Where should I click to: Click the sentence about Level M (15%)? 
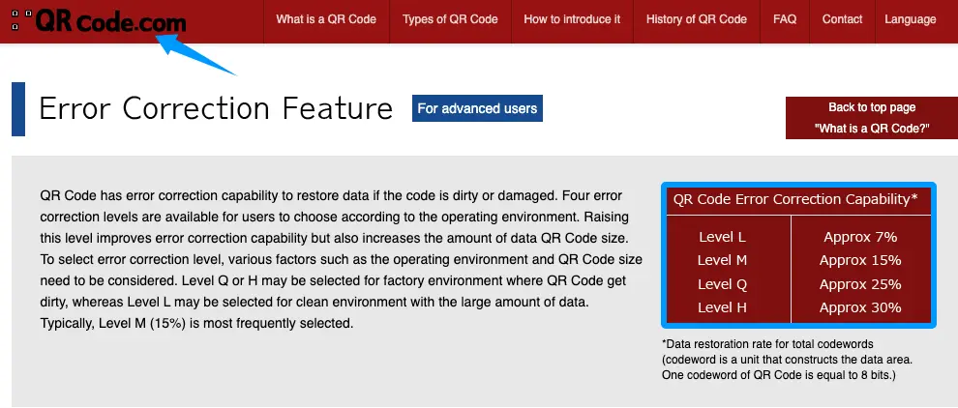pyautogui.click(x=196, y=323)
